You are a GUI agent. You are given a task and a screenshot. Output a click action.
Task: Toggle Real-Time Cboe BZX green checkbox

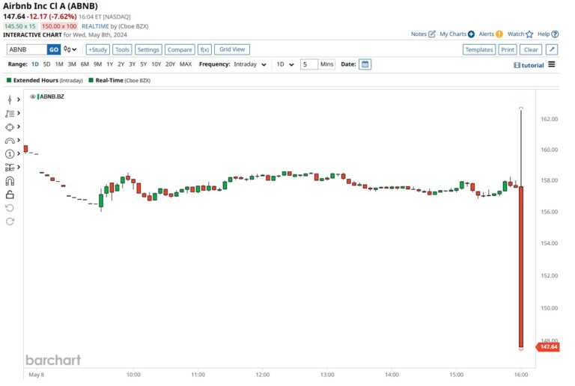point(91,80)
